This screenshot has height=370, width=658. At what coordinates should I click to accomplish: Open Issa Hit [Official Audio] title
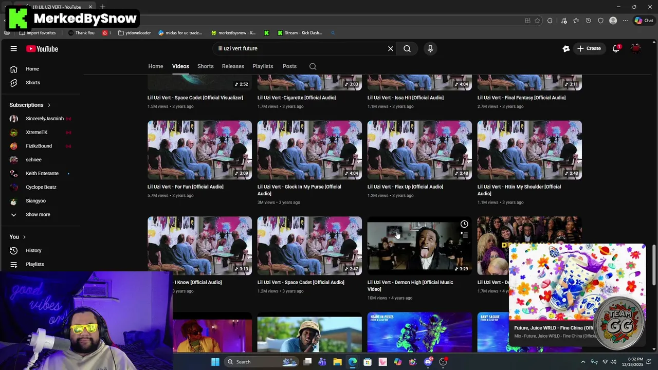coord(406,98)
